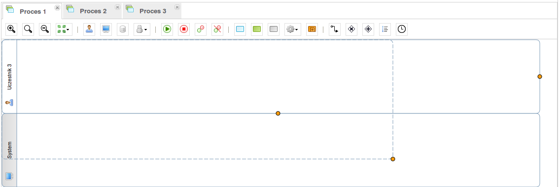Add a human participant lane icon

[89, 29]
